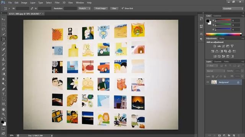
Task: Select the Gradient tool
Action: (x=3, y=74)
